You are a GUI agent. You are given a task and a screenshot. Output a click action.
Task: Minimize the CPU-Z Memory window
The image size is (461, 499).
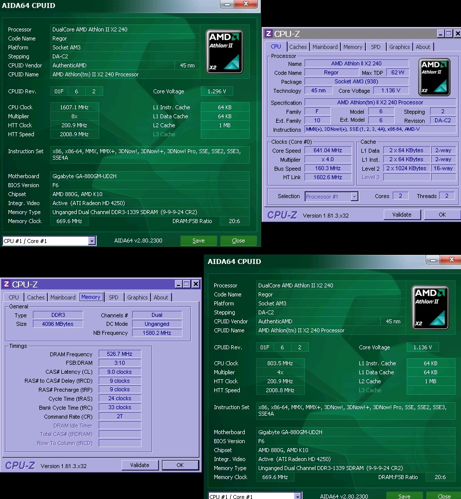point(178,284)
